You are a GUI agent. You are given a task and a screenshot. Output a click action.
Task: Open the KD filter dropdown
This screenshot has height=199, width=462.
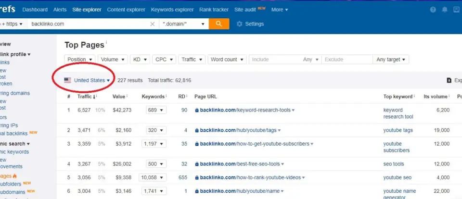[x=140, y=60]
